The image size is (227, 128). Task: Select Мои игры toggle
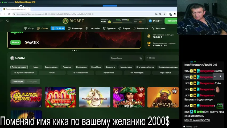click(x=18, y=82)
